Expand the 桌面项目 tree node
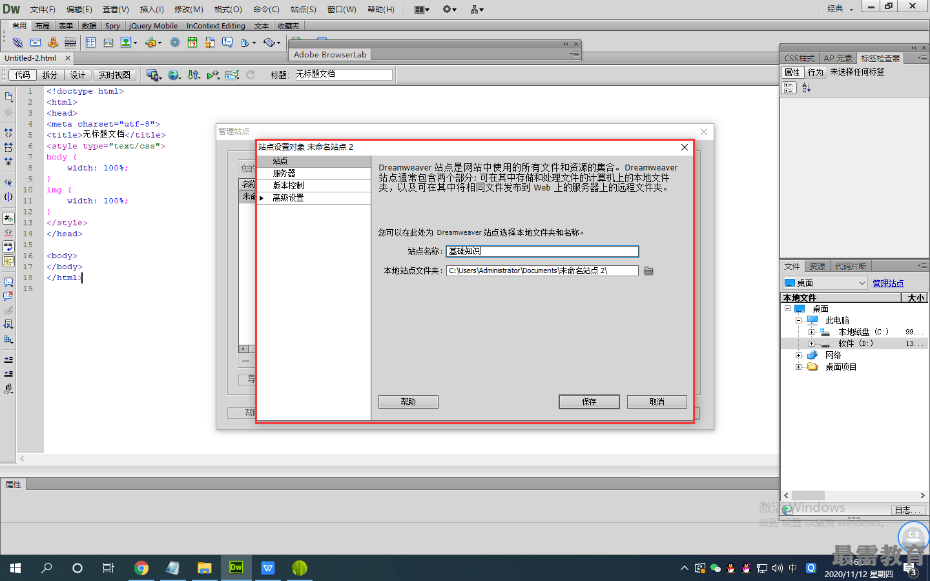930x581 pixels. [x=799, y=367]
